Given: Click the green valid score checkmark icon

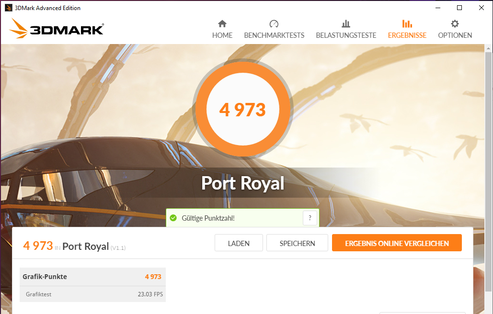Looking at the screenshot, I should 173,218.
